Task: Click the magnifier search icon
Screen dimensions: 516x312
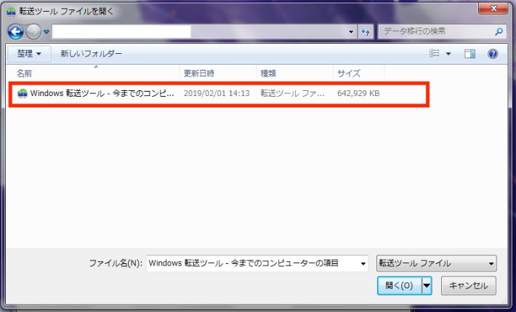Action: click(x=499, y=31)
